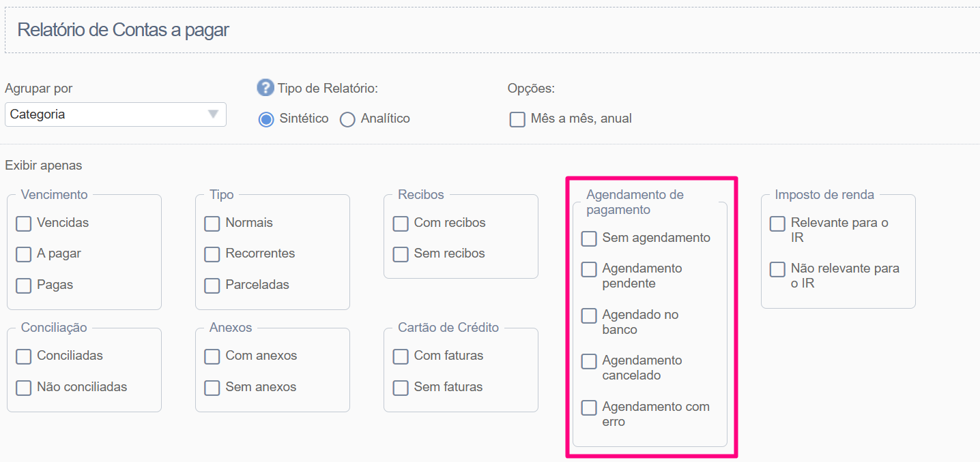Check the Agendamento cancelado box
980x462 pixels.
[x=589, y=361]
